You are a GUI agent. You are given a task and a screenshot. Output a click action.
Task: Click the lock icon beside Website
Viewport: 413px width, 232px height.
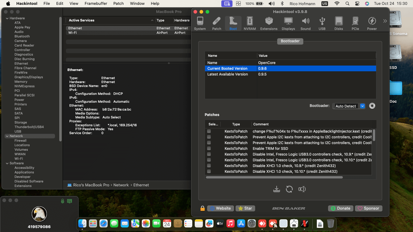[x=203, y=208]
